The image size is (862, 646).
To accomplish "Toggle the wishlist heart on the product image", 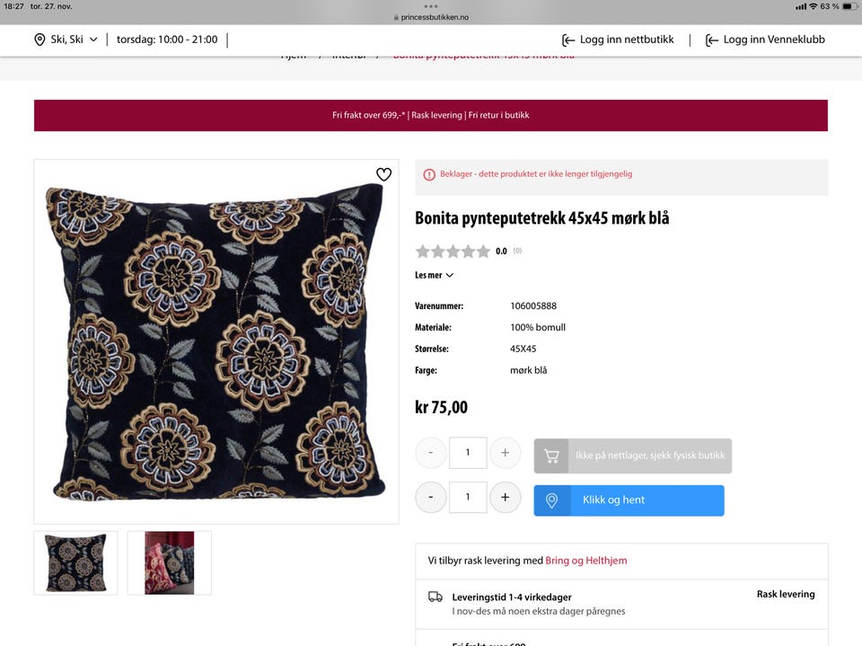I will [384, 174].
